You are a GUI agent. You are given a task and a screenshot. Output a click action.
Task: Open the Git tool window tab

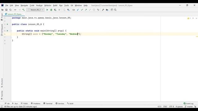click(x=7, y=104)
